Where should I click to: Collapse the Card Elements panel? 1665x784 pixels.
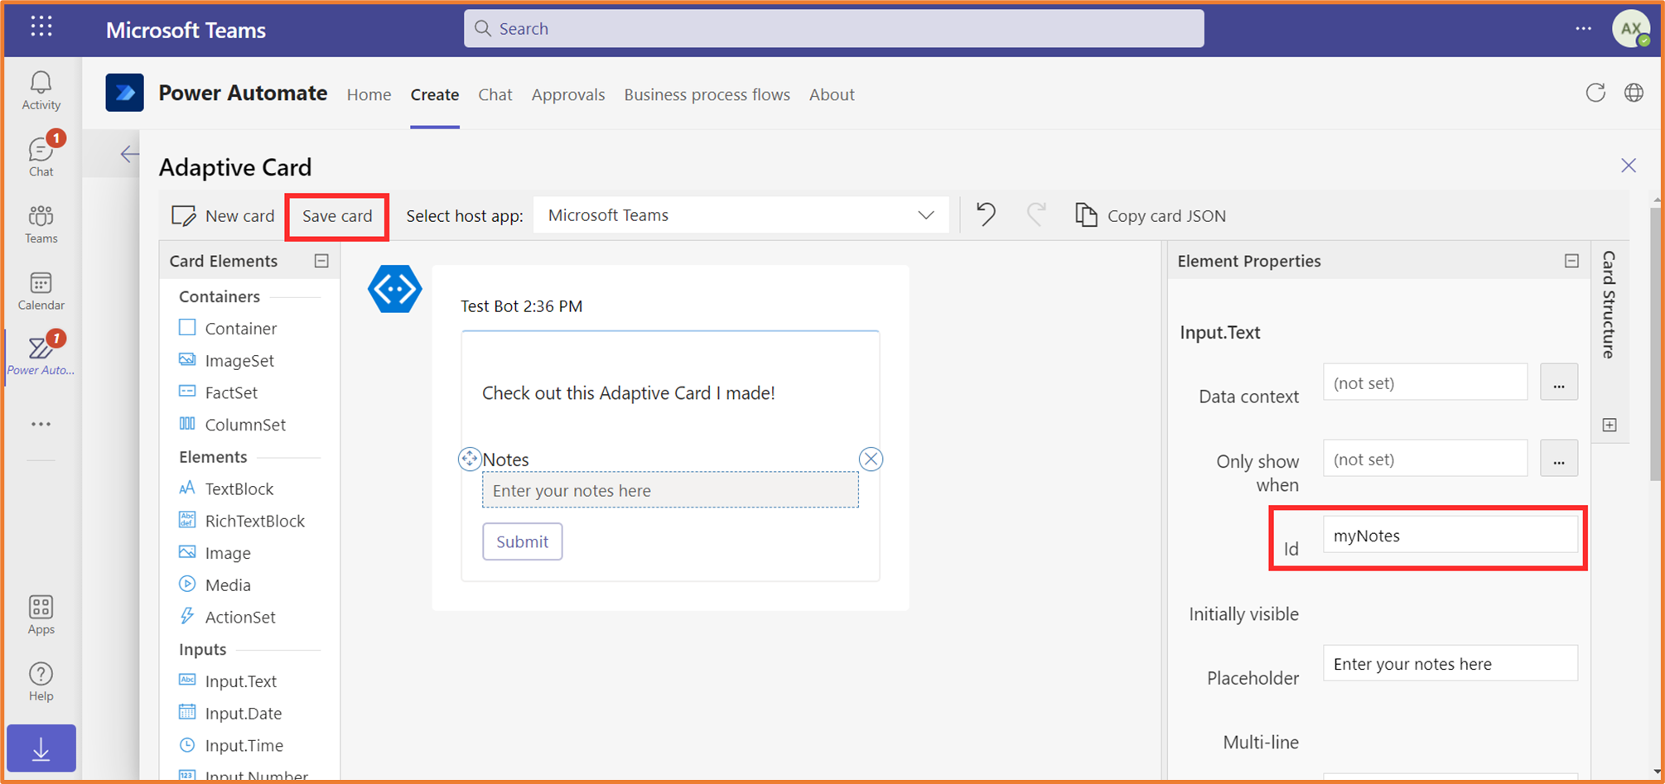coord(321,260)
